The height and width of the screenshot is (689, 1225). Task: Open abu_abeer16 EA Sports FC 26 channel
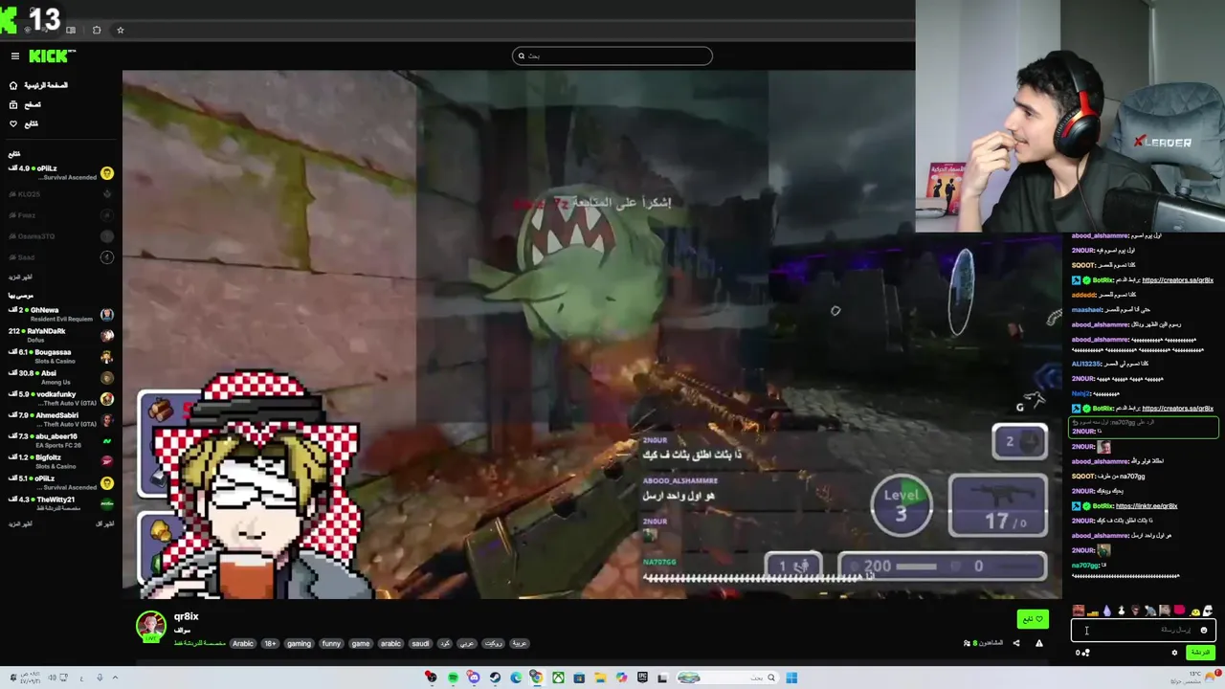pyautogui.click(x=61, y=440)
